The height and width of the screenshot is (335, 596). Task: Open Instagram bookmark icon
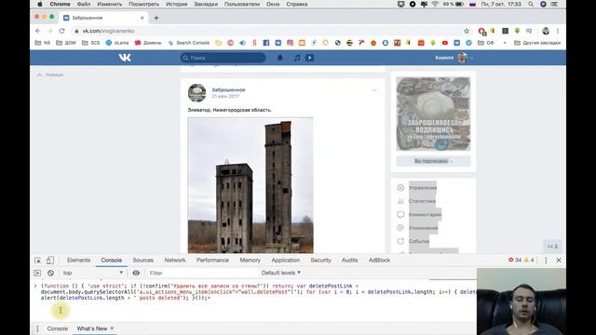(290, 43)
